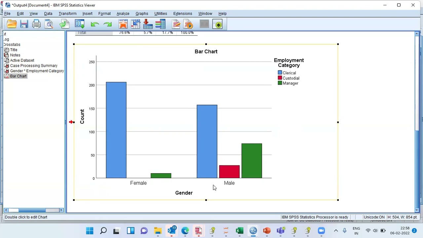Click the Female Clerical blue bar

pyautogui.click(x=116, y=130)
